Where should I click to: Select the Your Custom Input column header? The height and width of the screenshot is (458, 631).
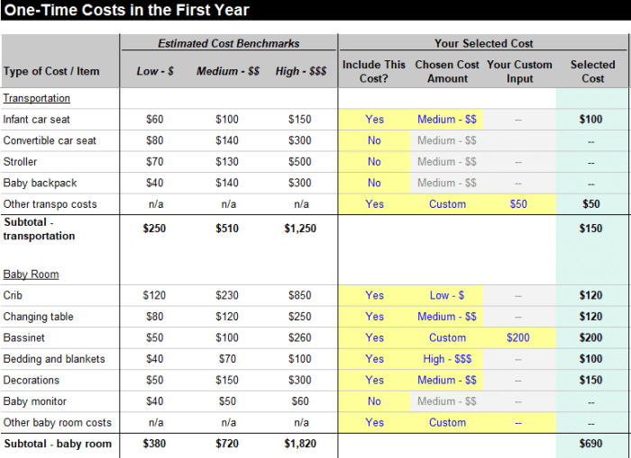click(x=519, y=71)
